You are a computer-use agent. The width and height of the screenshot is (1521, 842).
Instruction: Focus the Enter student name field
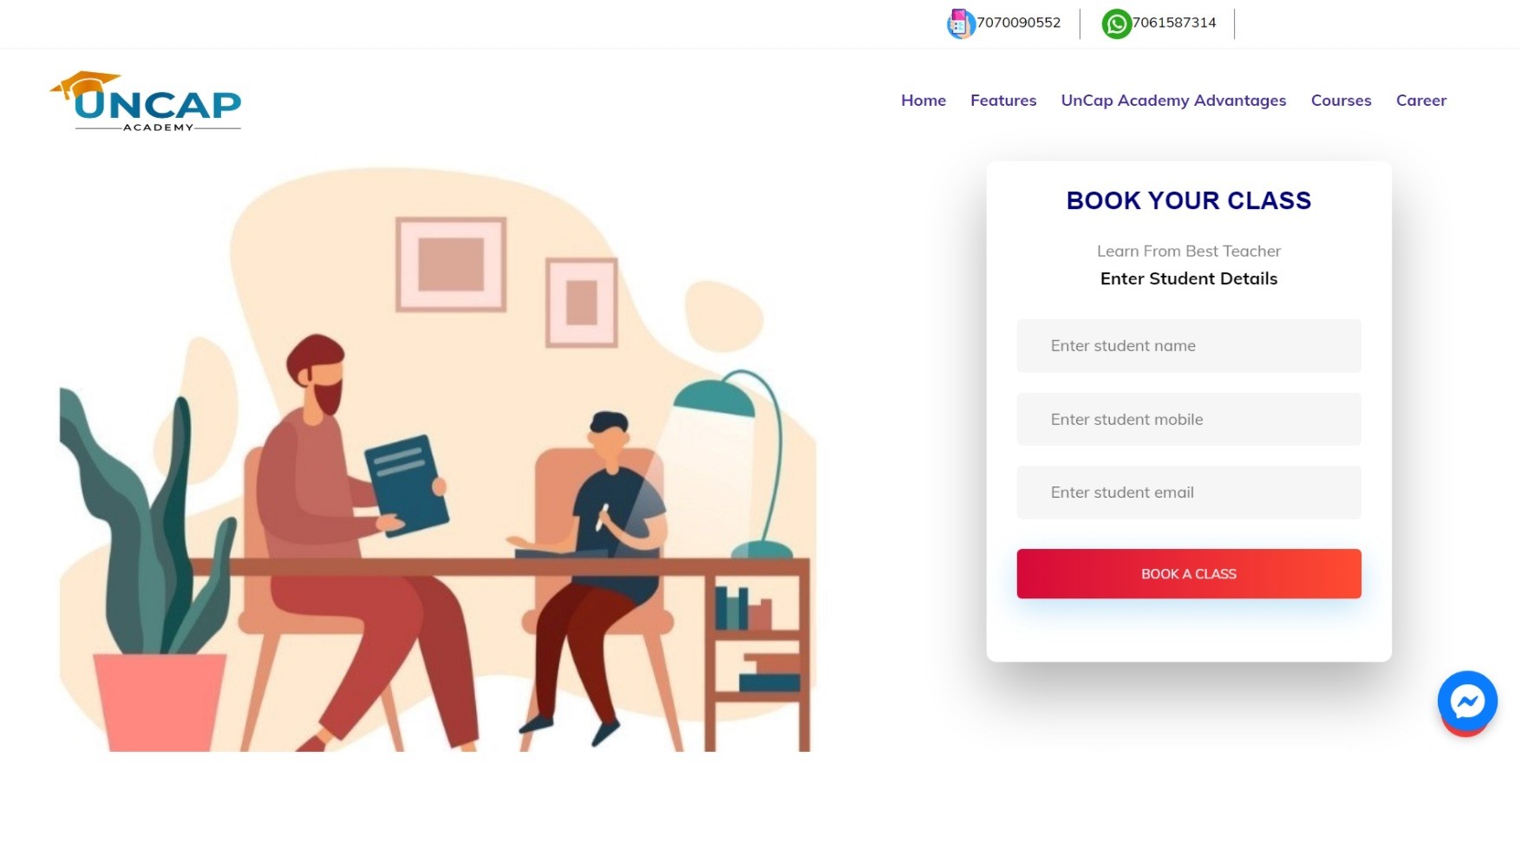(x=1188, y=345)
